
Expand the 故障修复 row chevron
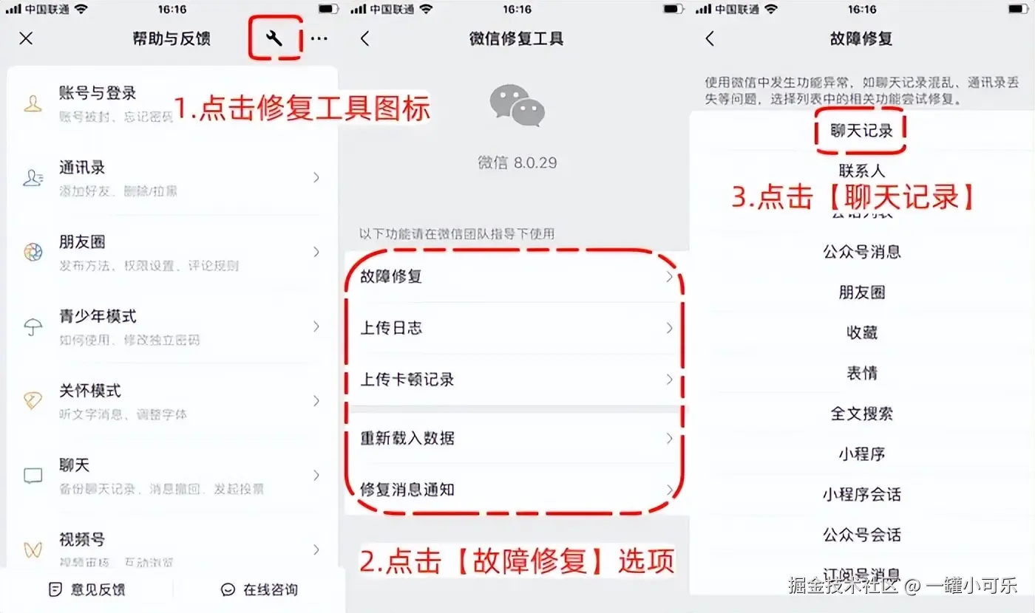(x=669, y=277)
